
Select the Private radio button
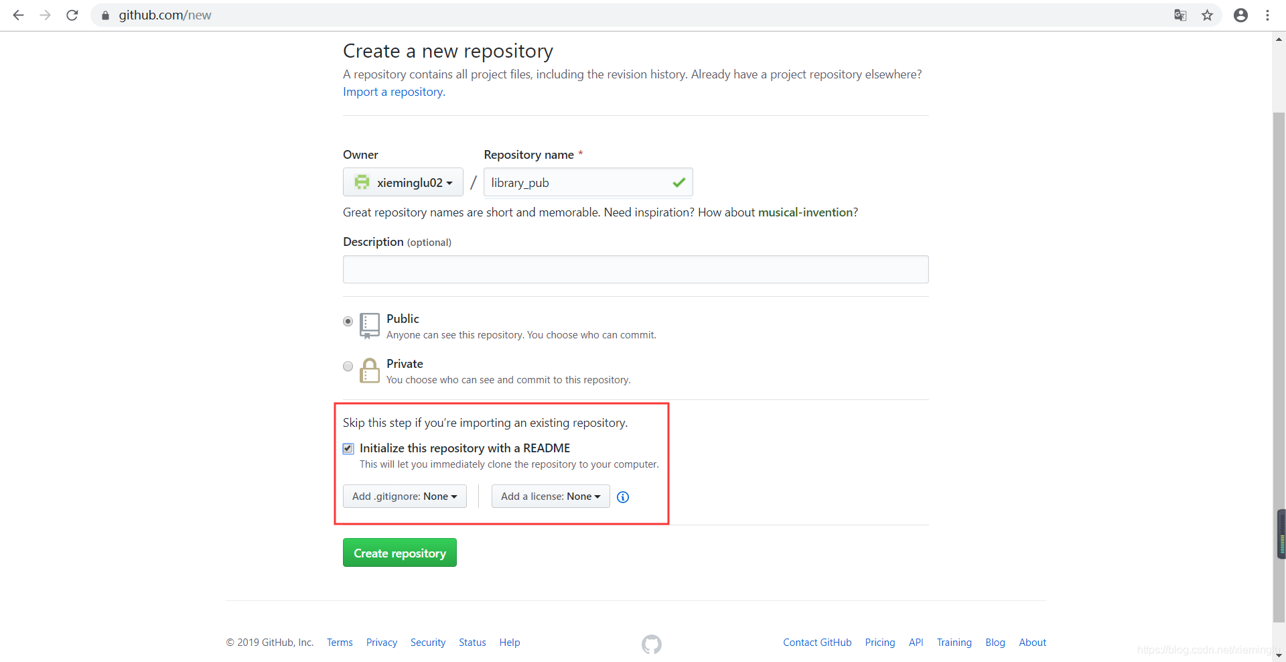coord(348,366)
